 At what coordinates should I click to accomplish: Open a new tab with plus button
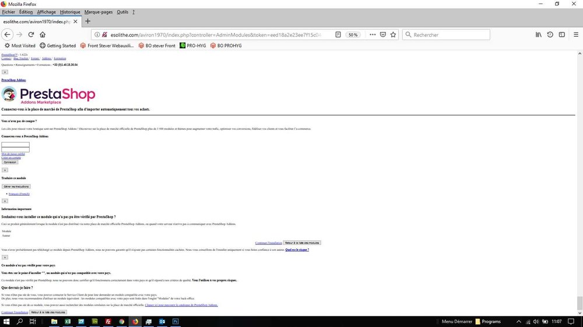tap(88, 21)
